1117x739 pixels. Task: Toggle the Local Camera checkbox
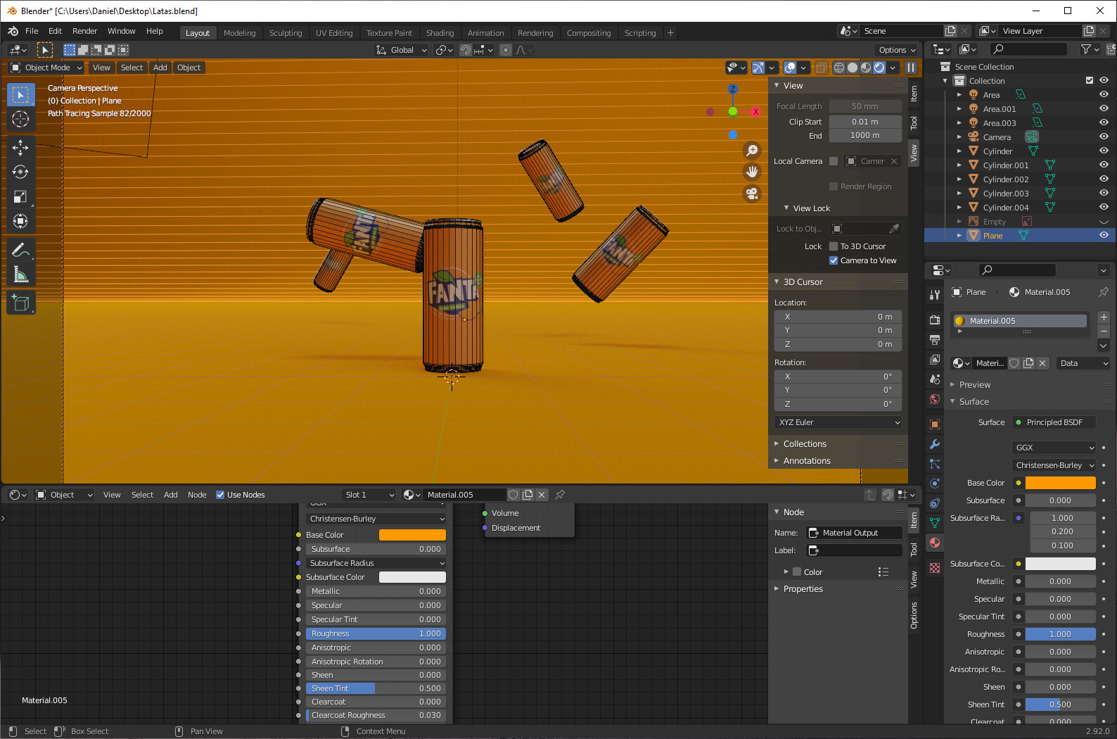click(x=834, y=161)
